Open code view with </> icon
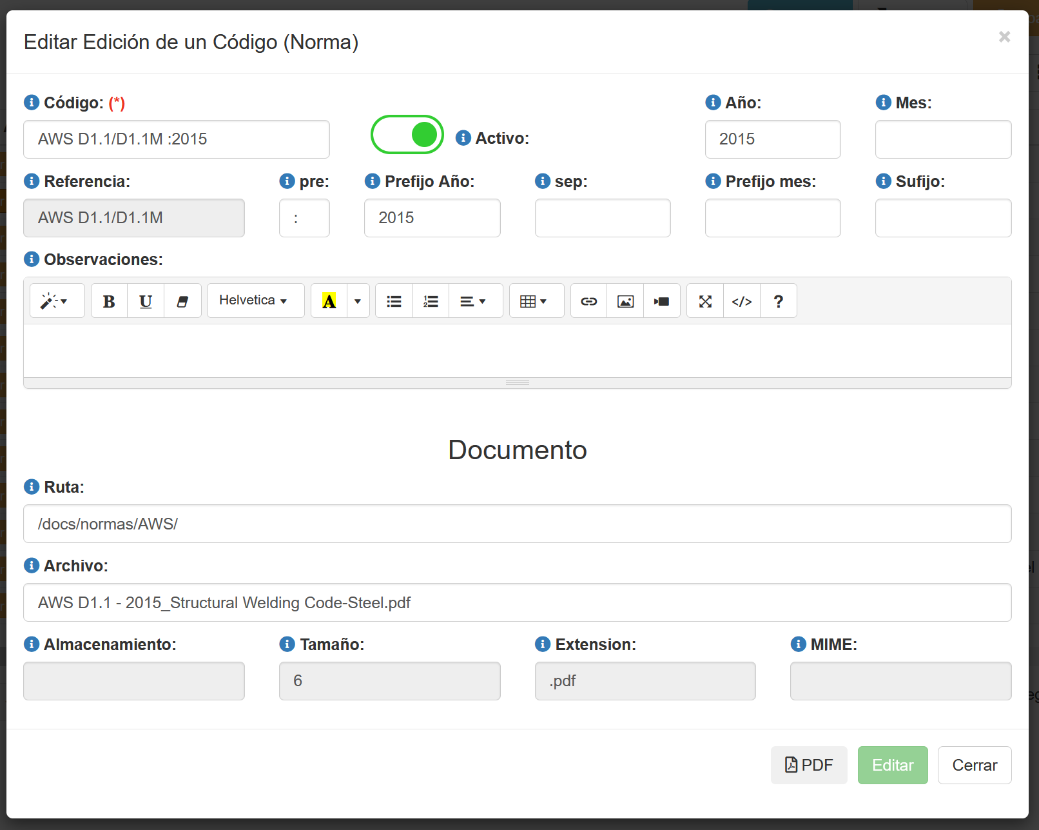The height and width of the screenshot is (830, 1039). tap(742, 301)
